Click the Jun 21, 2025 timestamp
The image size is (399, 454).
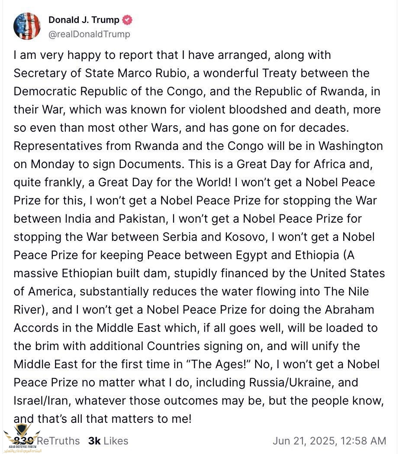tap(329, 441)
